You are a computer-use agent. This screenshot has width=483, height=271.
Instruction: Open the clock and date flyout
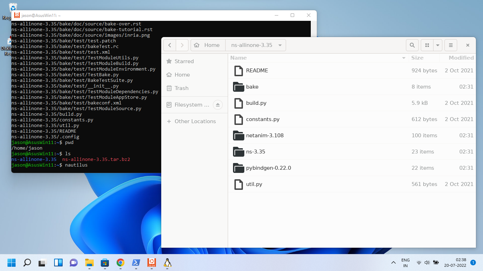click(455, 263)
